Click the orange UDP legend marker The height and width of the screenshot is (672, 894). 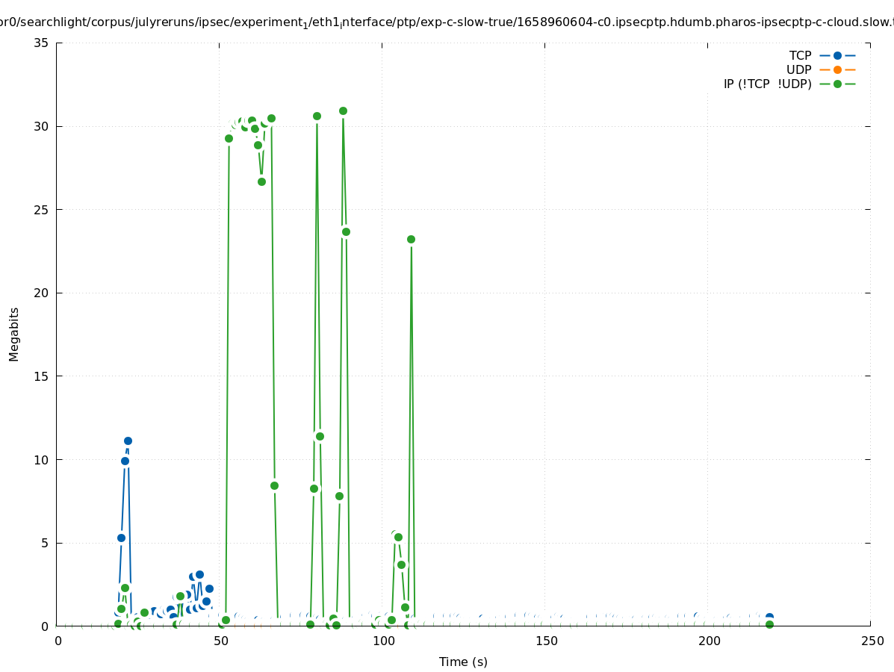(837, 69)
